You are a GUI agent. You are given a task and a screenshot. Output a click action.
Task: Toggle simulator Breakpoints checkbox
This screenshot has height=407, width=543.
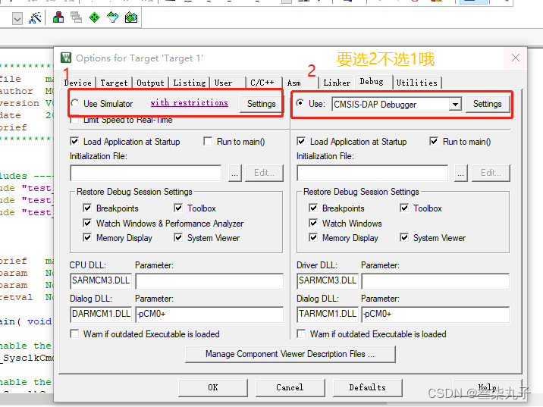click(87, 208)
